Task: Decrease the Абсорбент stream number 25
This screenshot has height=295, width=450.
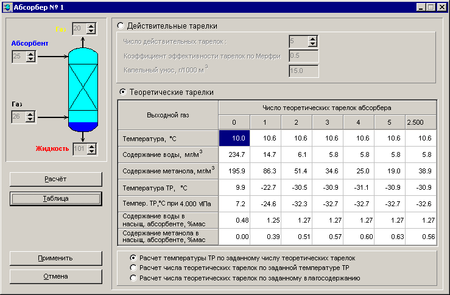Action: pos(30,59)
